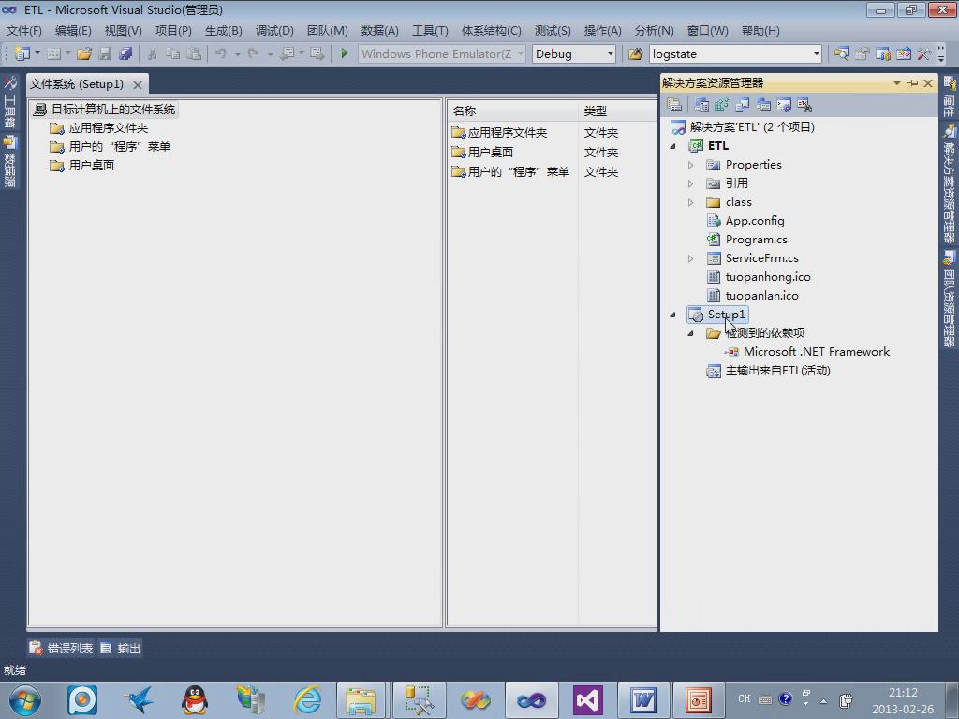Viewport: 959px width, 719px height.
Task: Open the Launch Conditions Editor icon
Action: (x=804, y=105)
